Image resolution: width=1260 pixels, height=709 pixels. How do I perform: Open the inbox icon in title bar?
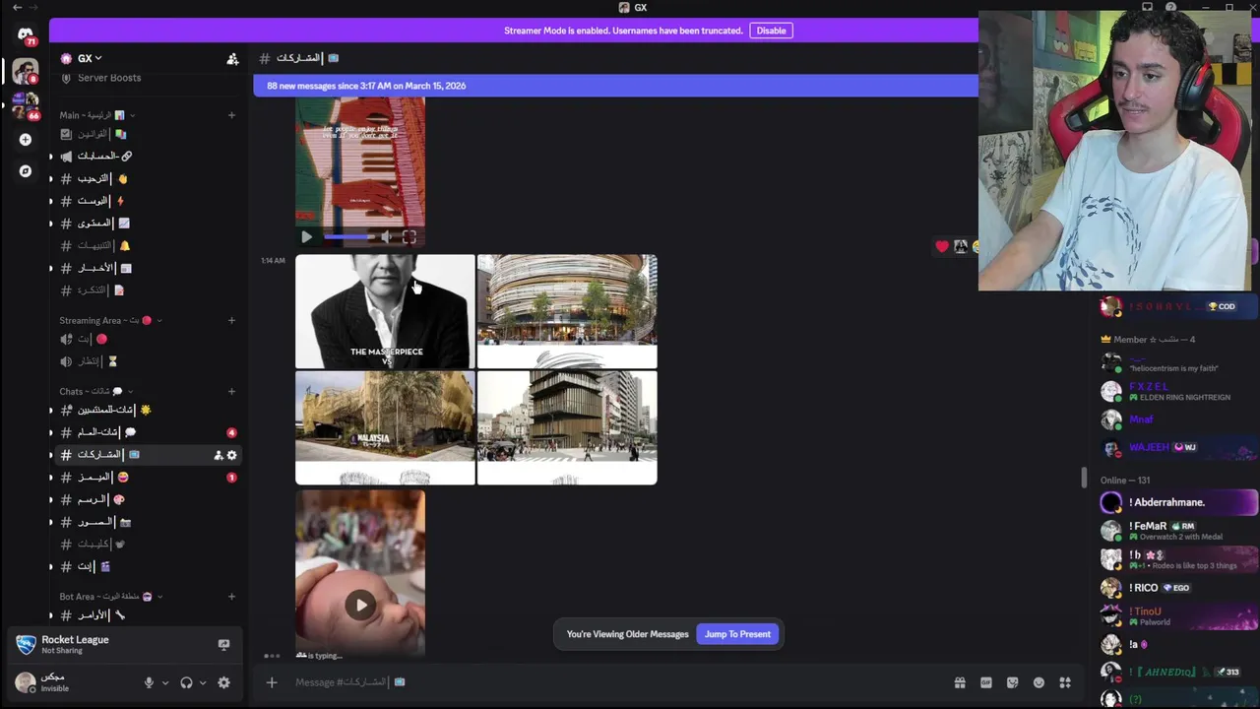click(1147, 7)
